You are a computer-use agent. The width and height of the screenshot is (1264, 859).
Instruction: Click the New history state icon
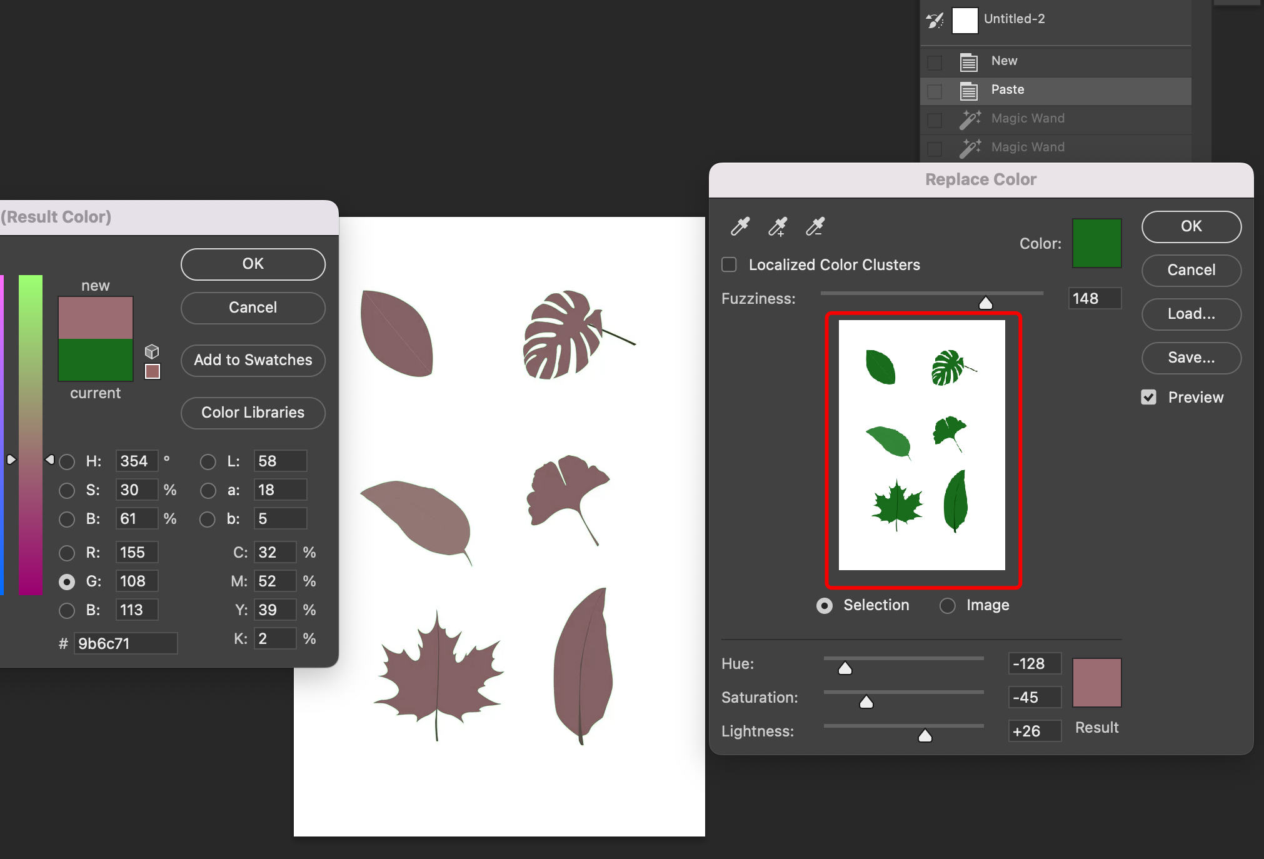point(968,61)
